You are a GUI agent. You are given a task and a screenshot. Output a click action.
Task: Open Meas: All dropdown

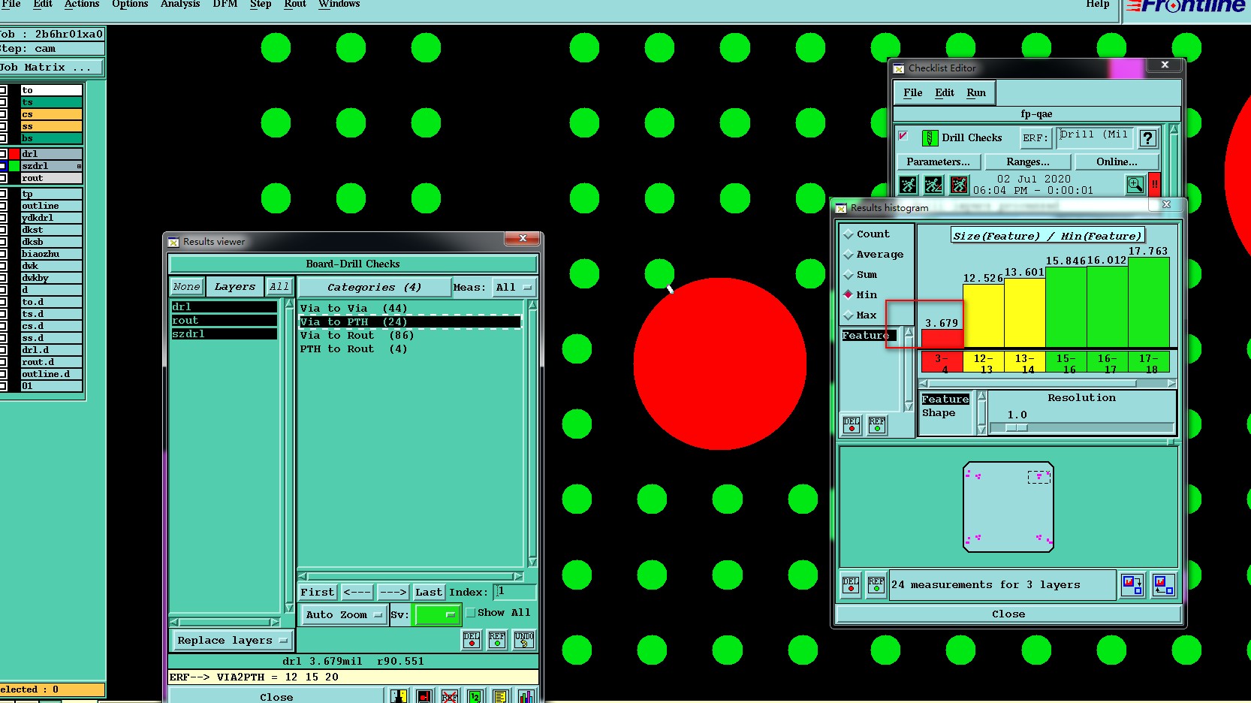click(x=514, y=287)
